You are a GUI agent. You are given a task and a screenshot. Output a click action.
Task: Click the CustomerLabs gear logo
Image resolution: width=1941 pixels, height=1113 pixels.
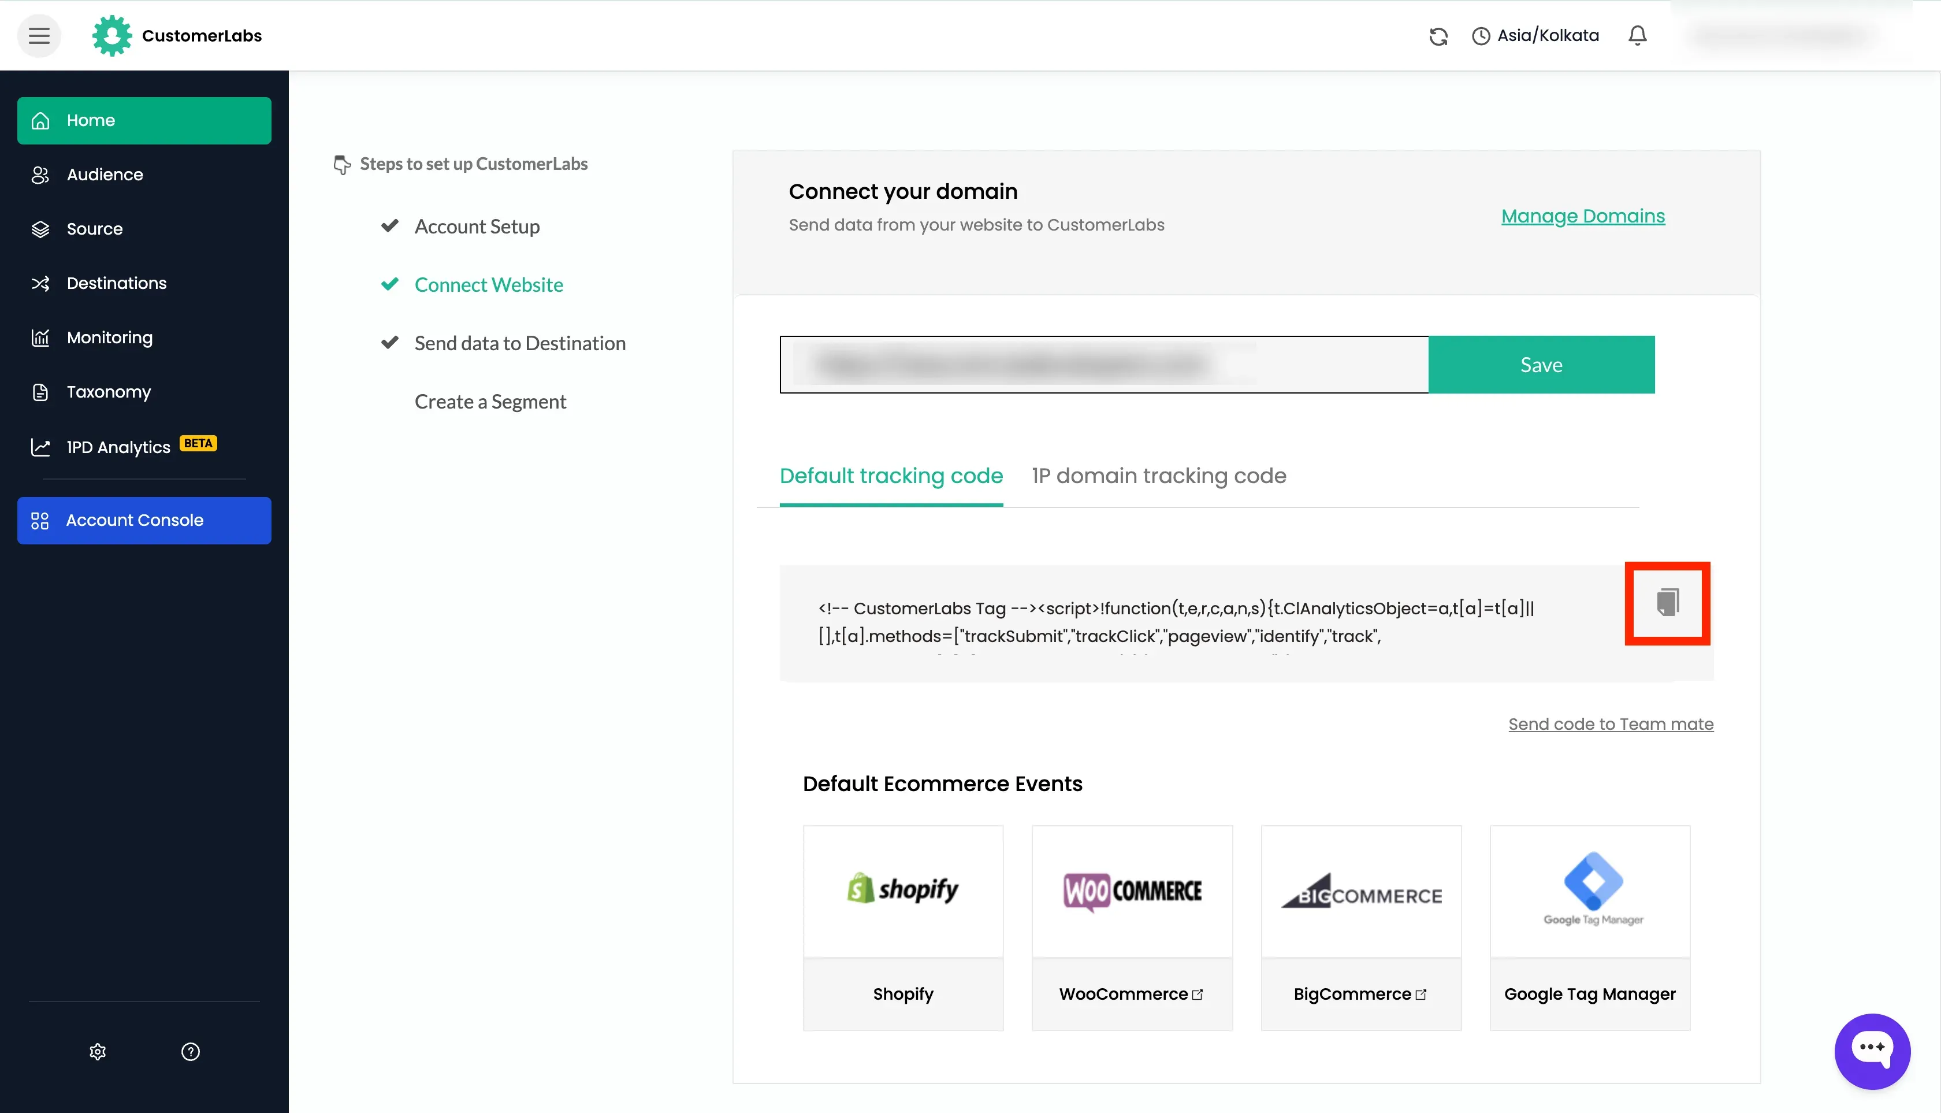click(x=111, y=35)
